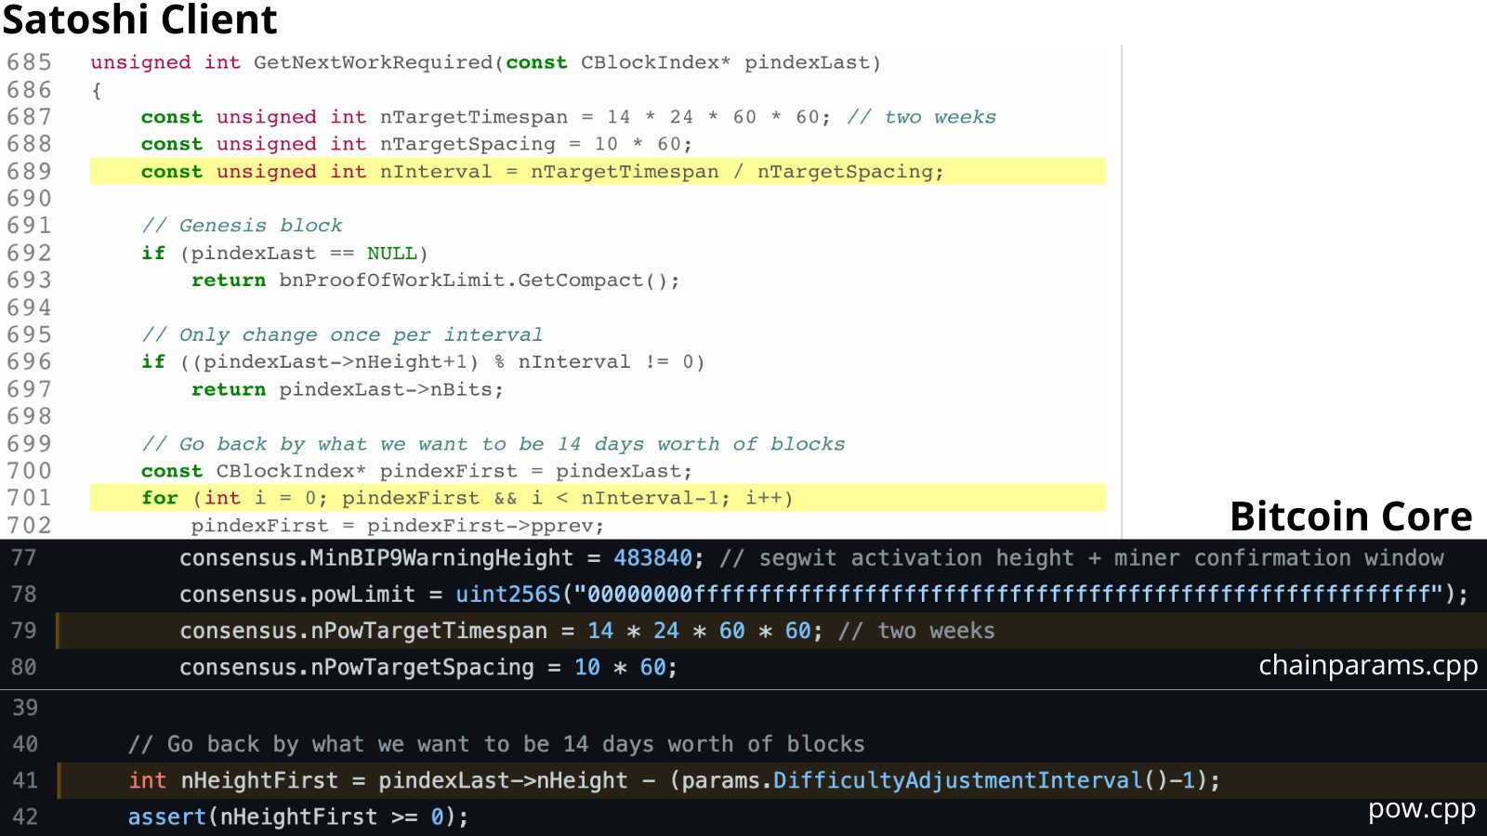Click 'bnProofOfWorkLimit.GetCompact()' return statement
Viewport: 1487px width, 836px height.
tap(479, 281)
